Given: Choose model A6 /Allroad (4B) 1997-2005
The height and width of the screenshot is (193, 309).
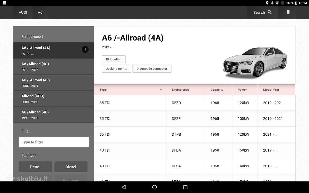Looking at the screenshot, I should click(x=54, y=115).
